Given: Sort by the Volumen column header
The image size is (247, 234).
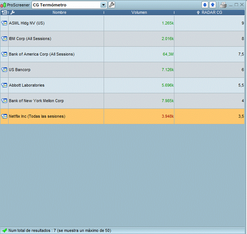Looking at the screenshot, I should point(139,13).
